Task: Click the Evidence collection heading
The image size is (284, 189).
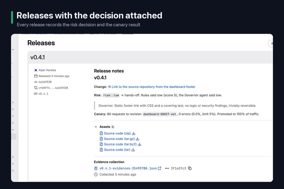Action: 109,162
